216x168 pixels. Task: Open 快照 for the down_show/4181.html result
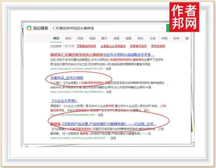108,69
